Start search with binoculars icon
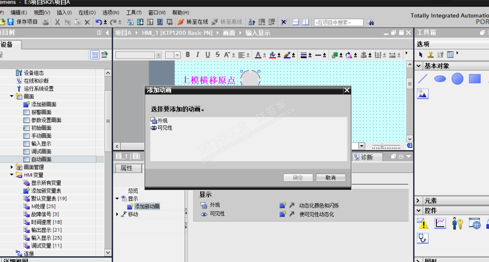This screenshot has height=262, width=489. coord(370,22)
